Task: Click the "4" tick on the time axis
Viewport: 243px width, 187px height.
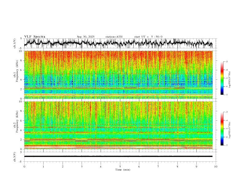Action: point(101,167)
